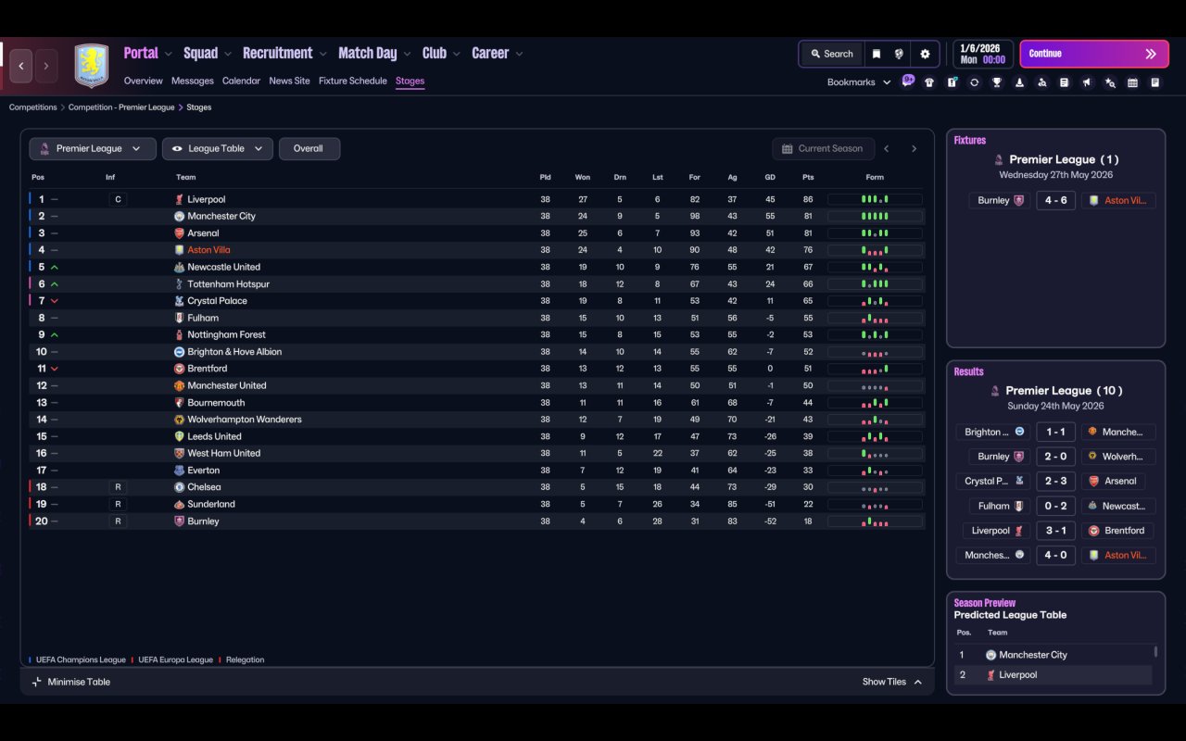Image resolution: width=1186 pixels, height=741 pixels.
Task: Click Manchester City in Predicted League Table
Action: pyautogui.click(x=1033, y=655)
